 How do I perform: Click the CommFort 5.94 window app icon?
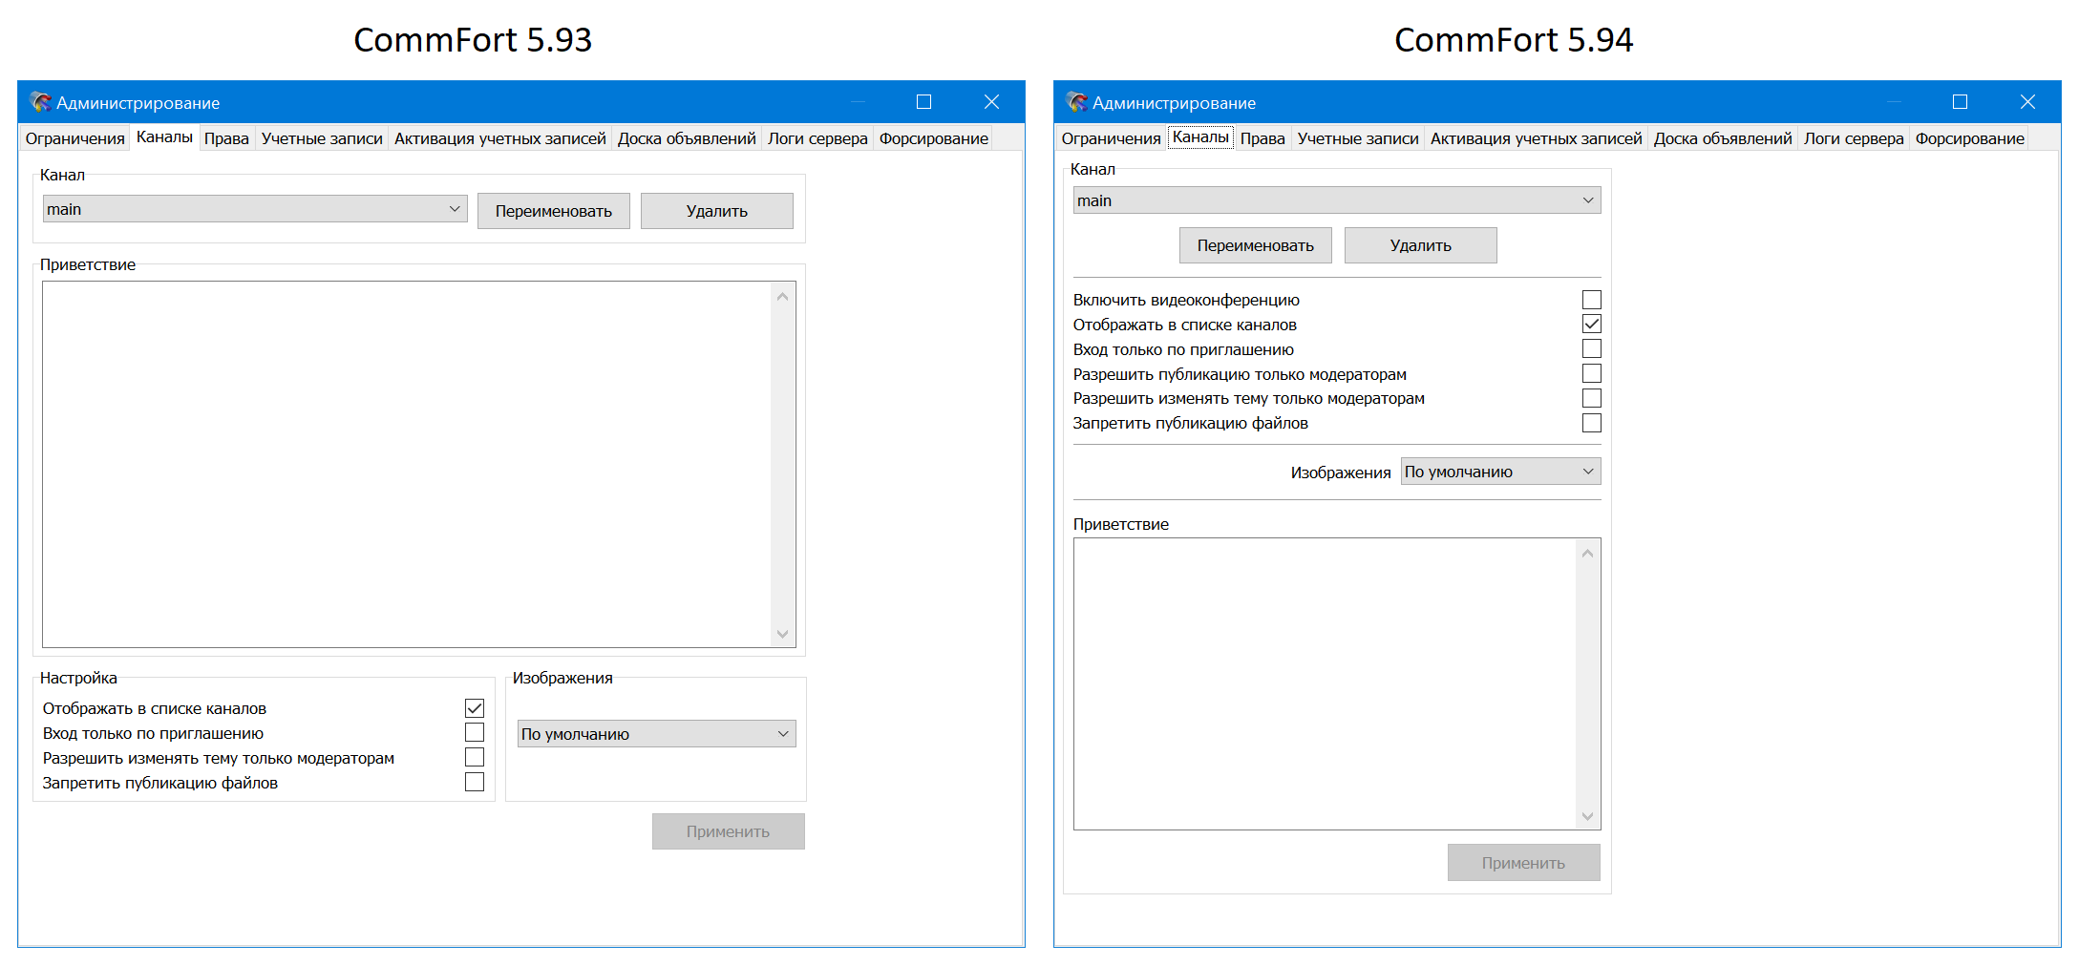(x=1076, y=102)
